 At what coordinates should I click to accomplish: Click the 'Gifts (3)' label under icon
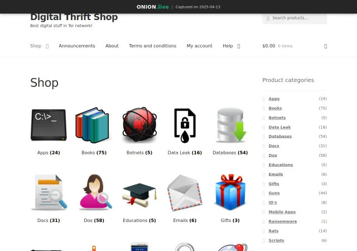coord(230,220)
